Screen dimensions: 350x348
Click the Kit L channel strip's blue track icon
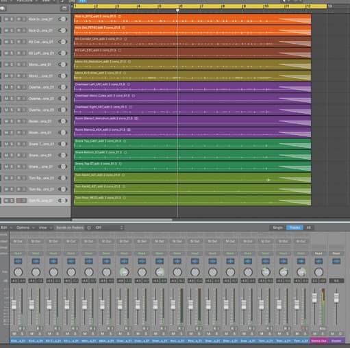pyautogui.click(x=71, y=261)
